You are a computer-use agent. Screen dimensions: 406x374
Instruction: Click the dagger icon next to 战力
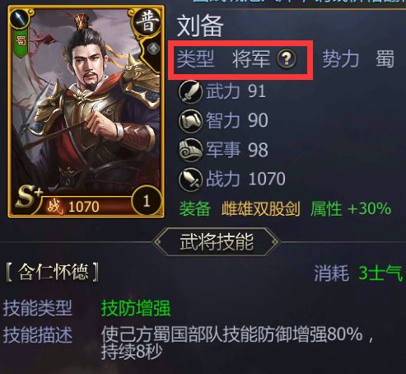190,179
